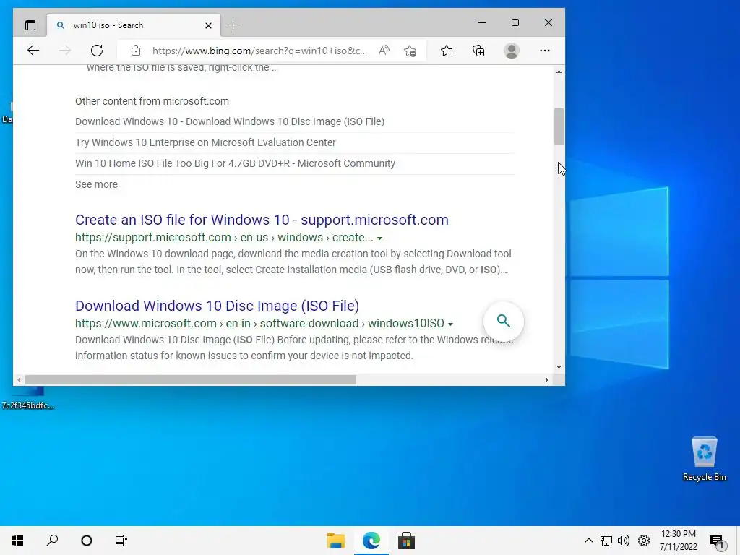
Task: Open File Explorer from the taskbar
Action: click(336, 541)
